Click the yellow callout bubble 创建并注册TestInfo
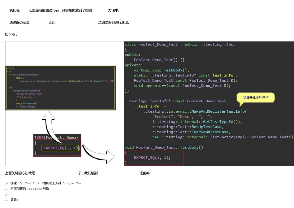The width and height of the screenshot is (294, 208). point(256,97)
